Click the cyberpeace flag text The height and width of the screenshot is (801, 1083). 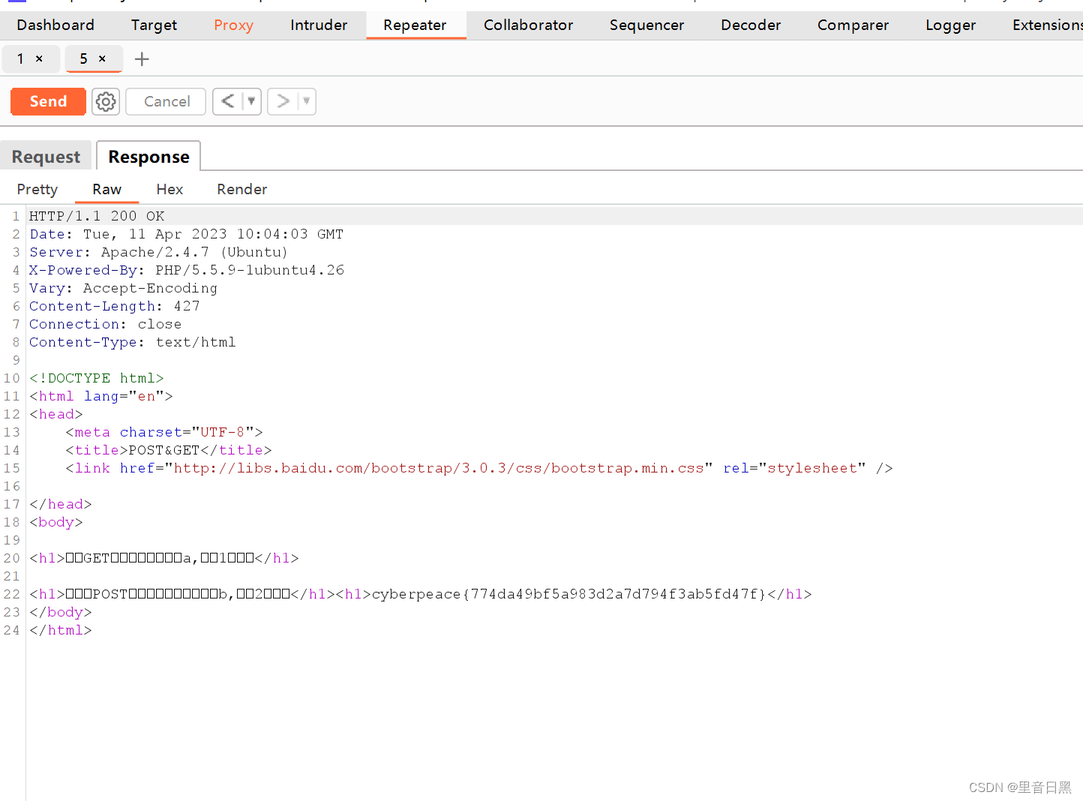click(x=568, y=594)
